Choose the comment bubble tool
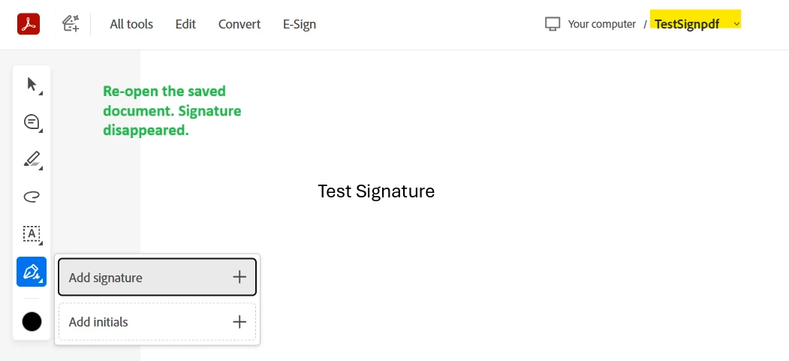Screen dimensions: 789x361 [32, 122]
